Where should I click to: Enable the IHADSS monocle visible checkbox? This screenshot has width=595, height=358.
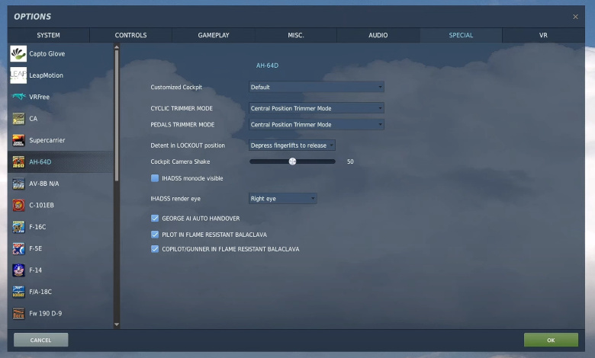[155, 178]
